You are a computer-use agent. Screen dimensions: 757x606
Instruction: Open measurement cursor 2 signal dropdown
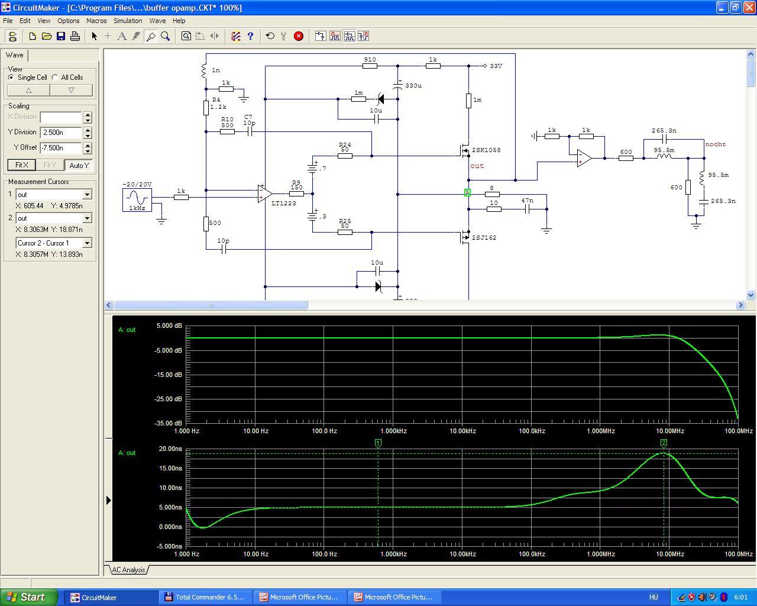[87, 218]
